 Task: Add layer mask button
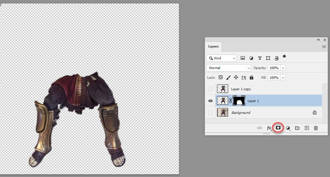(x=278, y=128)
